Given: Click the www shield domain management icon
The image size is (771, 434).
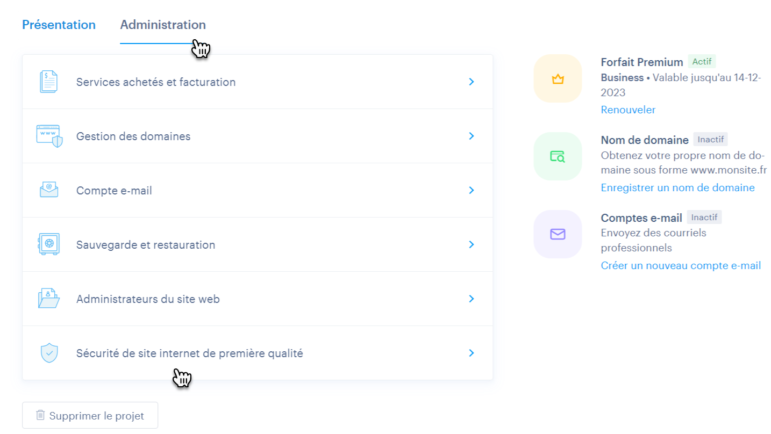Looking at the screenshot, I should [49, 136].
